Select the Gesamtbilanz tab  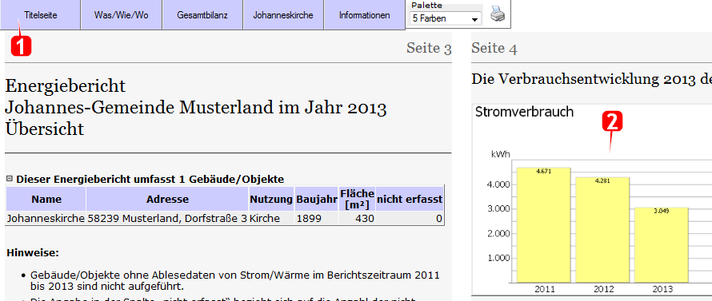point(202,15)
